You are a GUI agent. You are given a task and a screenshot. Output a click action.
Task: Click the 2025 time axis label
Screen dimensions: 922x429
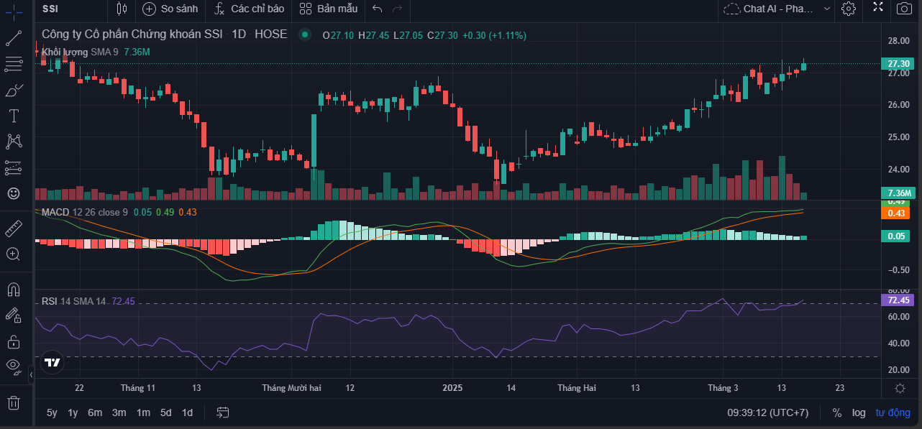[452, 388]
